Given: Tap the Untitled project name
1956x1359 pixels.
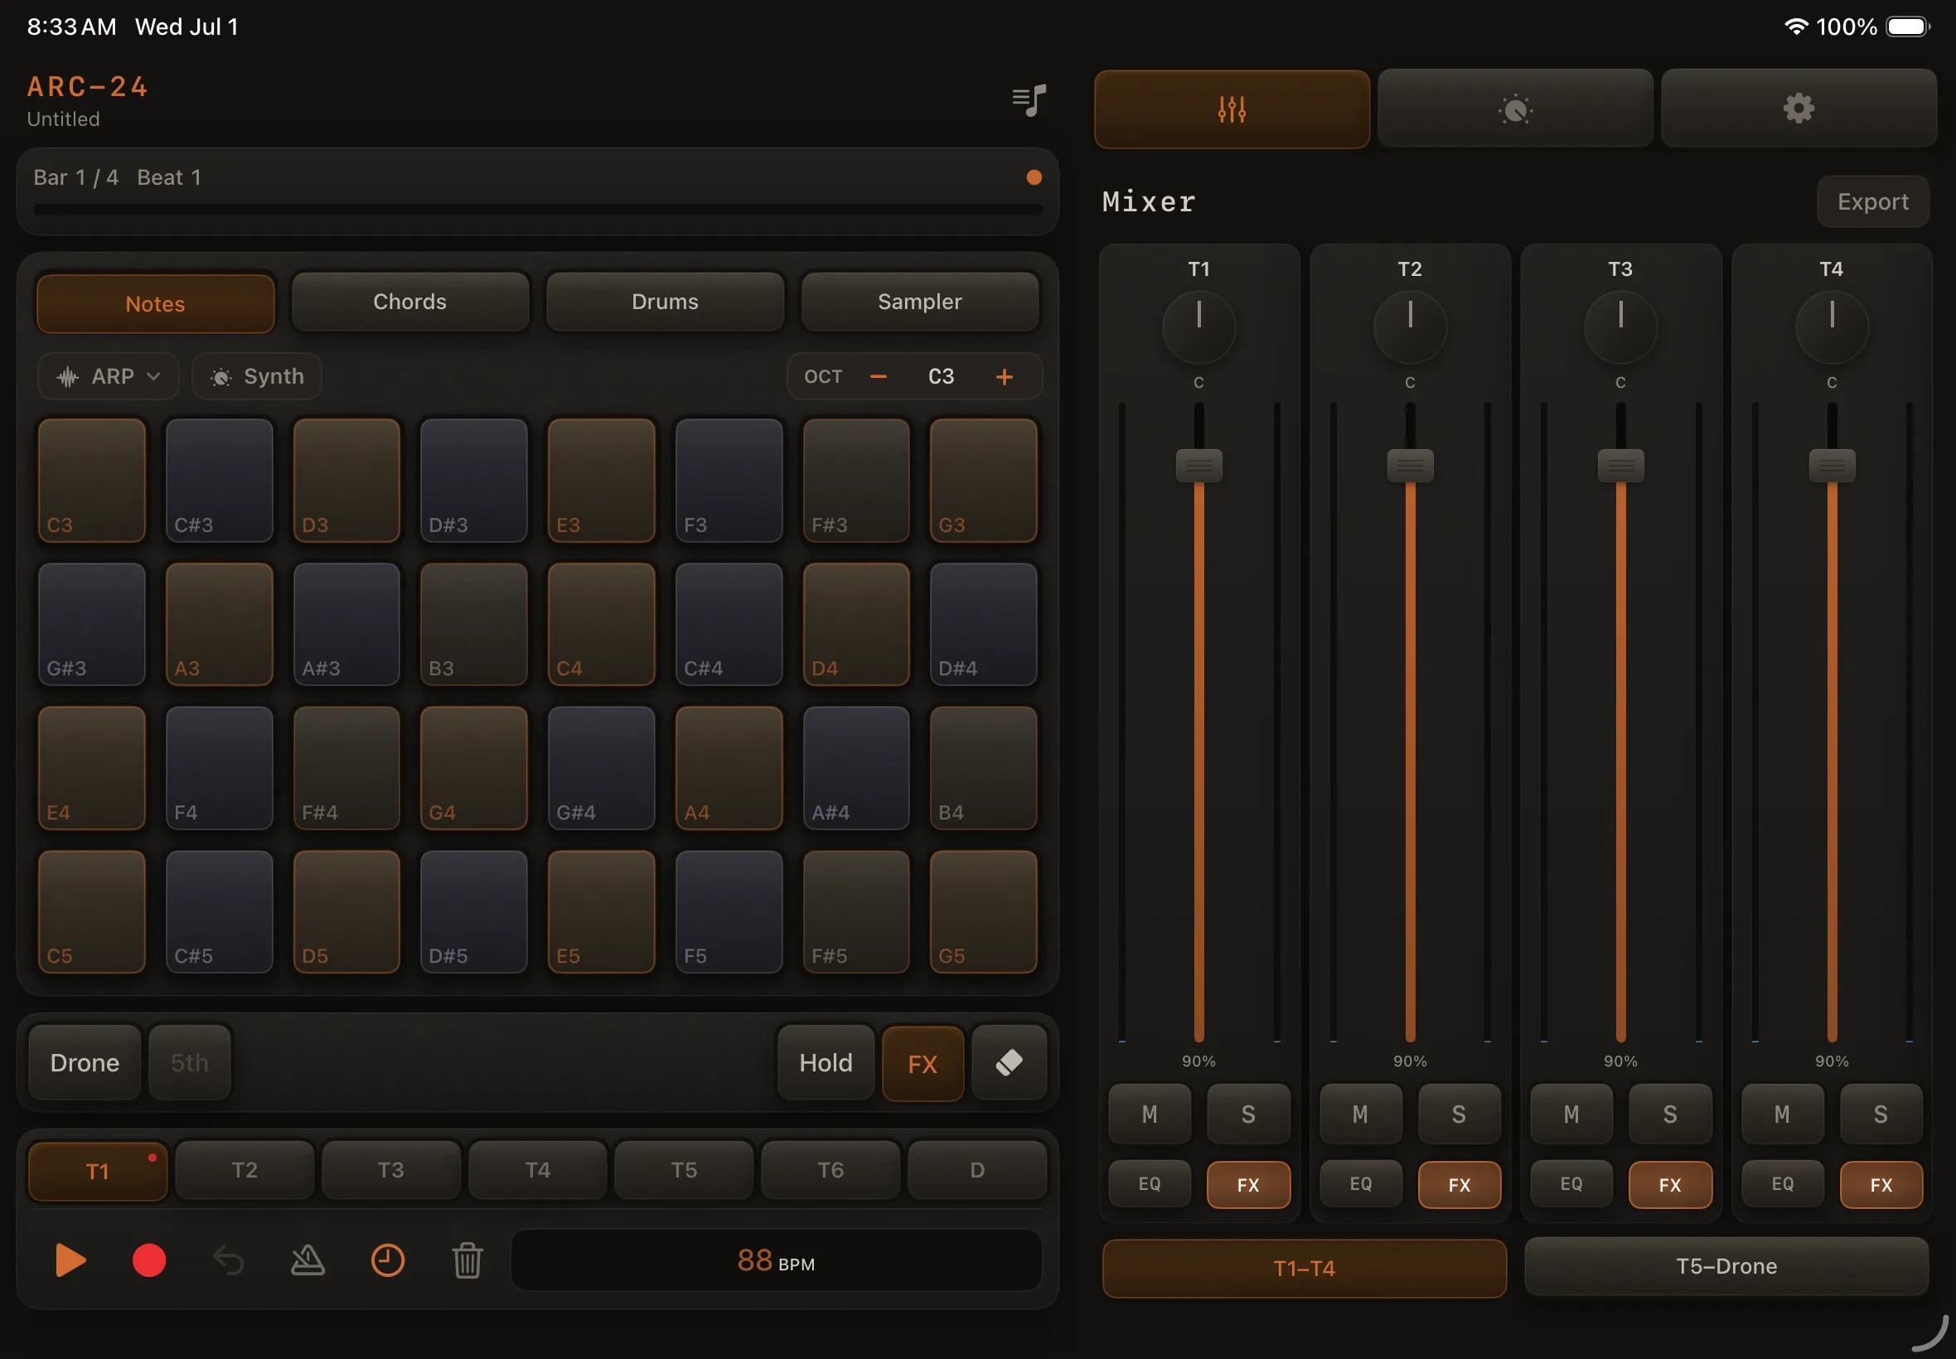Looking at the screenshot, I should pyautogui.click(x=63, y=119).
